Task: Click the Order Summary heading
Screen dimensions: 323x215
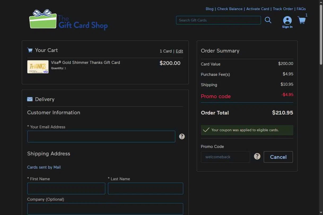Action: point(220,51)
